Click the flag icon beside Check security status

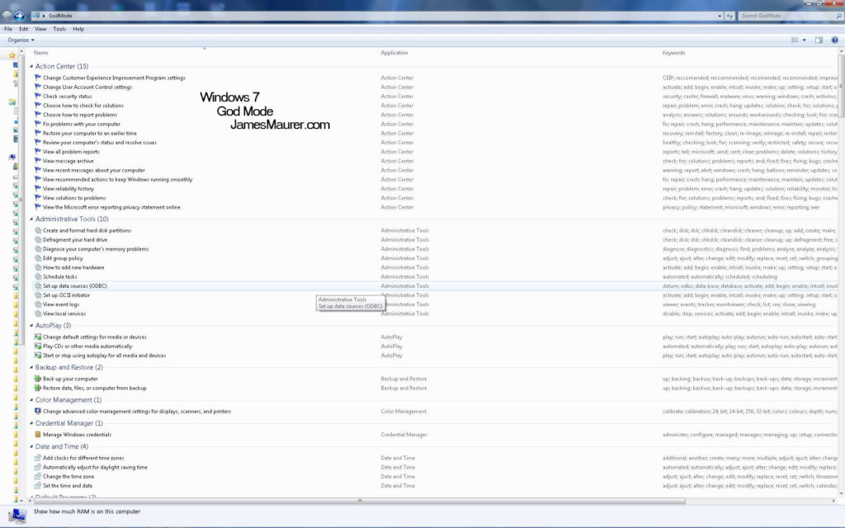click(36, 95)
